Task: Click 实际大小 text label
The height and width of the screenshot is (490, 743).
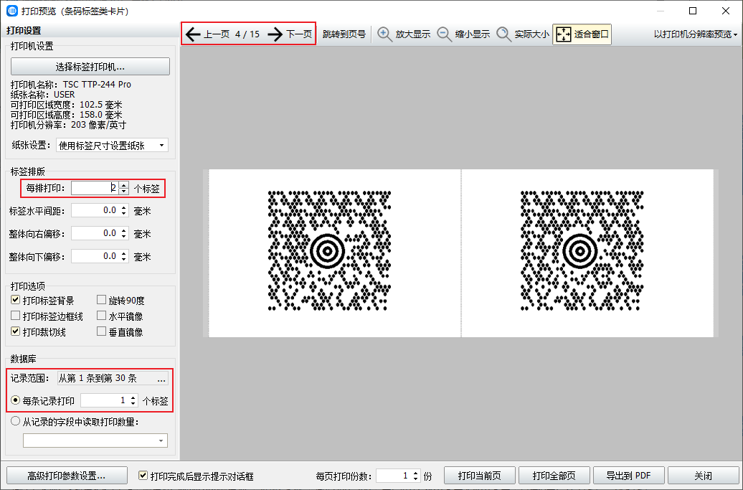Action: [x=532, y=34]
